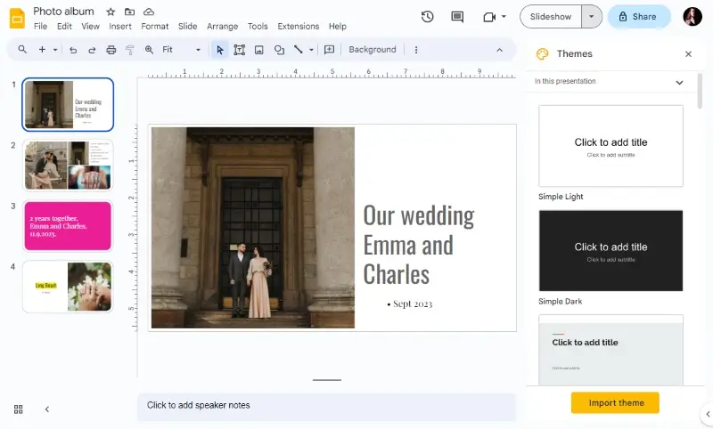Open version history clock icon
The image size is (713, 429).
[427, 17]
